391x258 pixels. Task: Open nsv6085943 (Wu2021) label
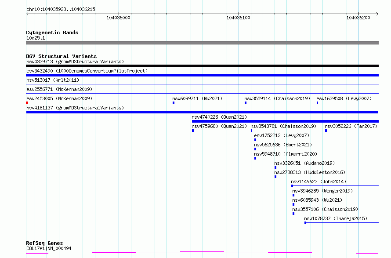click(x=317, y=200)
